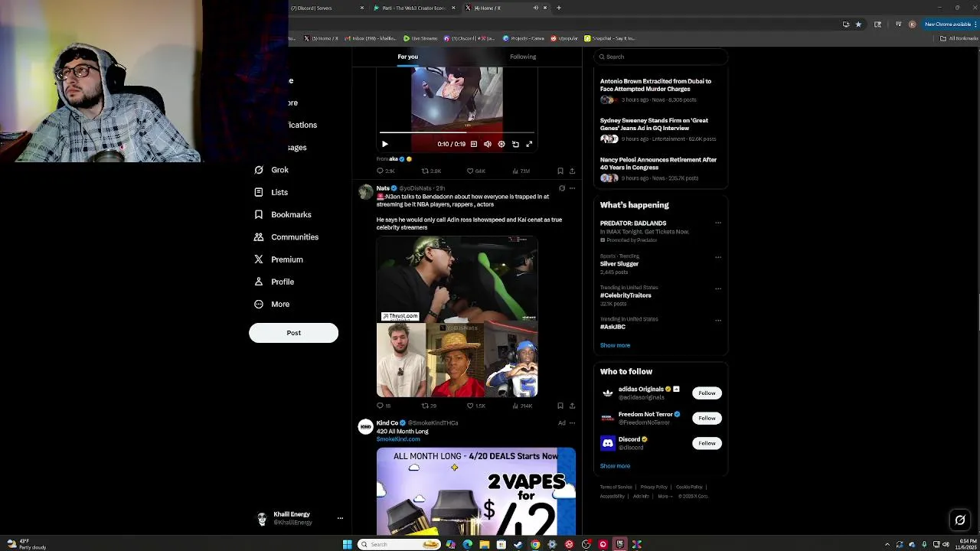Screen dimensions: 980x551
Task: Open replies on the 64K-likes video post
Action: (x=385, y=171)
